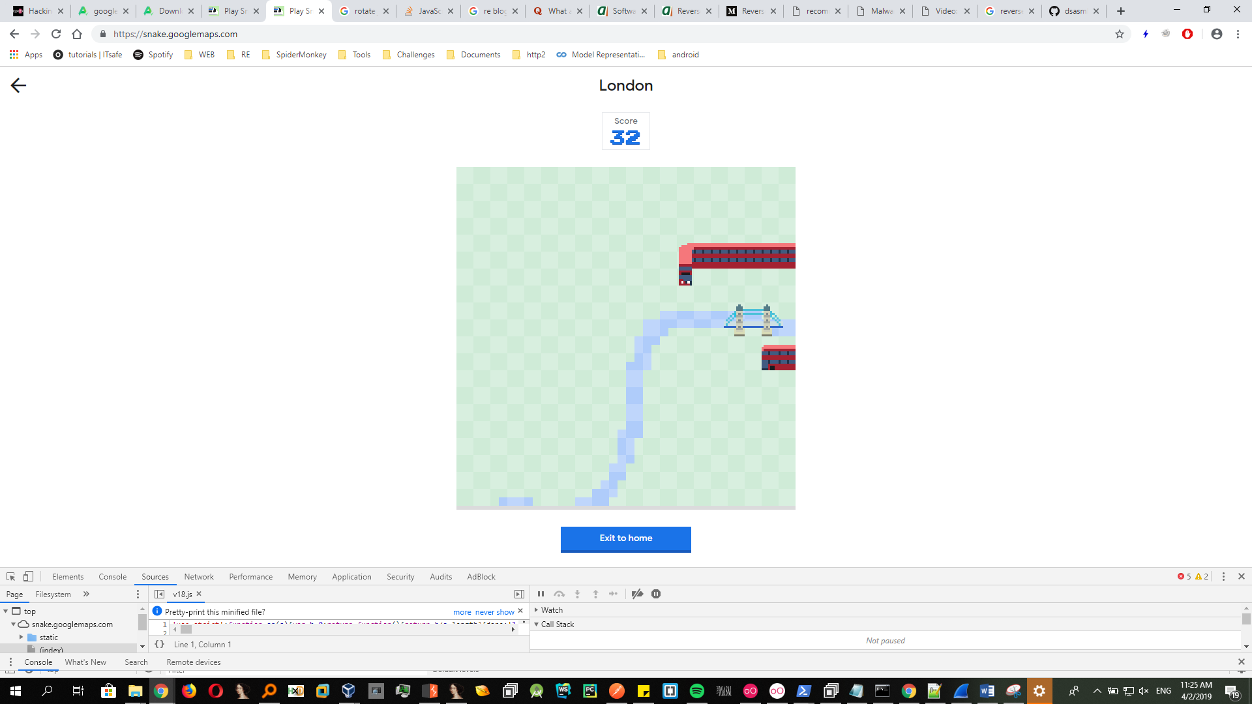
Task: Click the pause/resume game button
Action: pos(539,594)
